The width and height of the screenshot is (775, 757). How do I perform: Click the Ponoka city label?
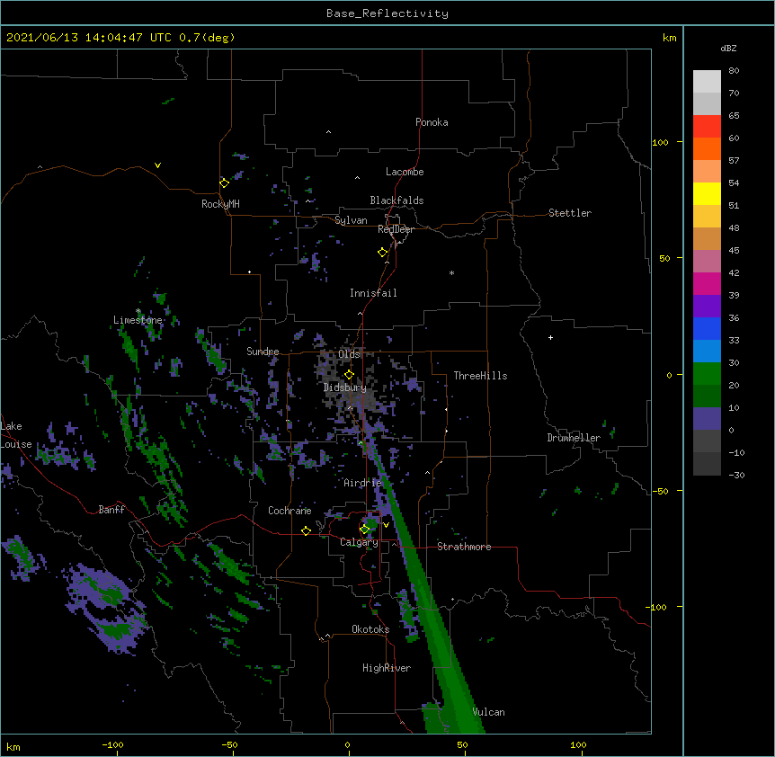[432, 122]
